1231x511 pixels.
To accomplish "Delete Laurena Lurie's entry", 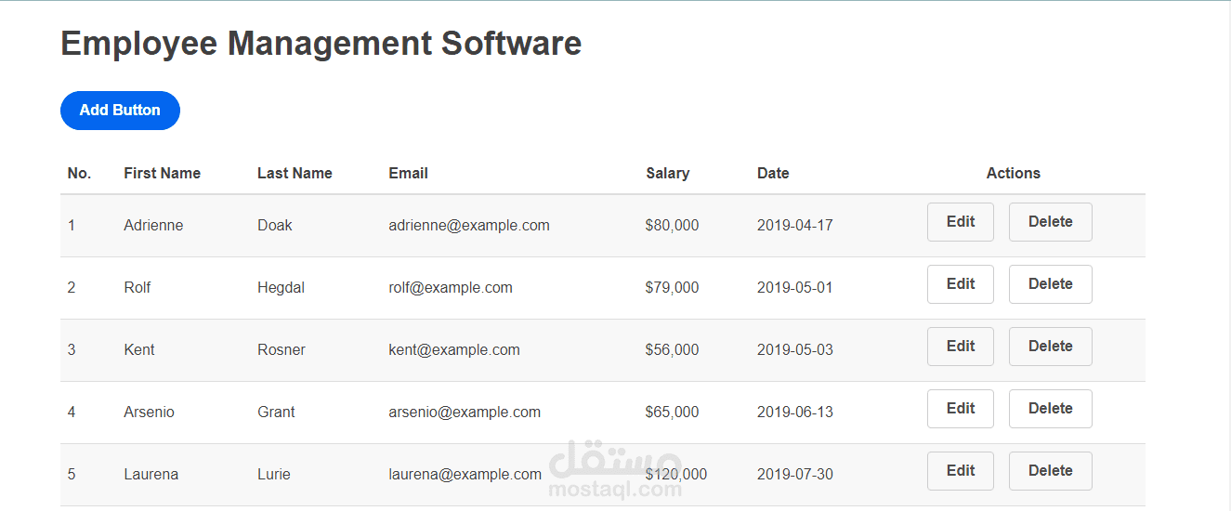I will tap(1051, 471).
